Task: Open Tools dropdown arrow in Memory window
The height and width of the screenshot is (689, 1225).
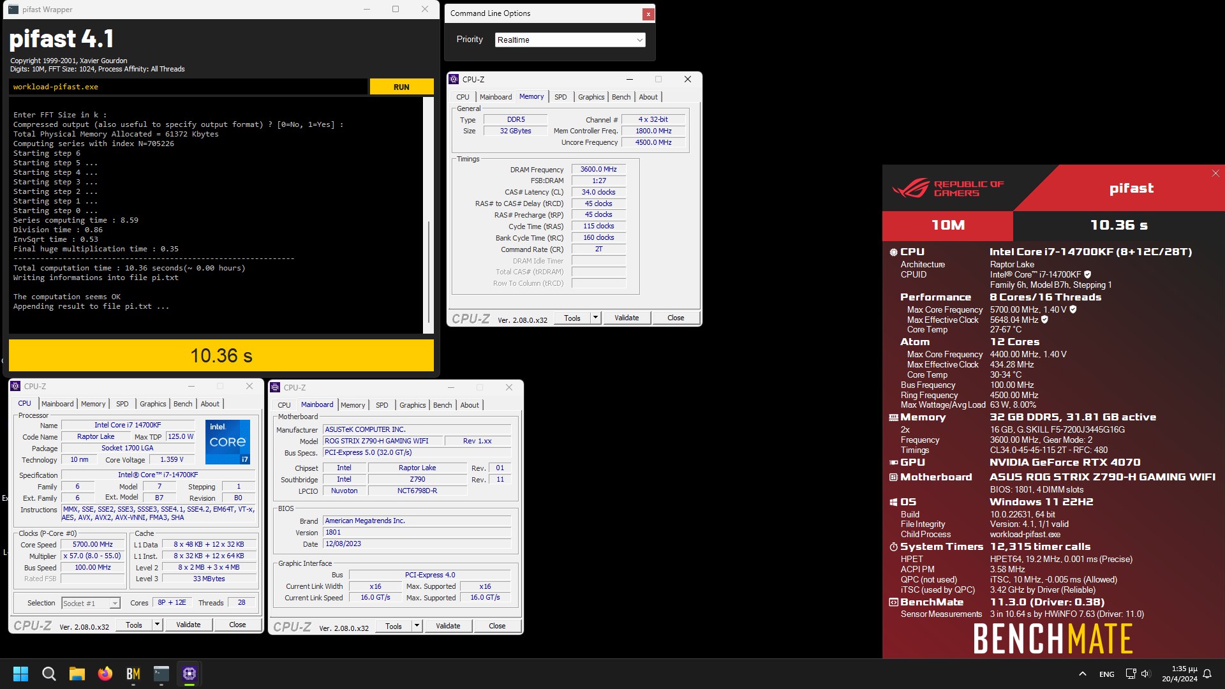Action: tap(595, 318)
